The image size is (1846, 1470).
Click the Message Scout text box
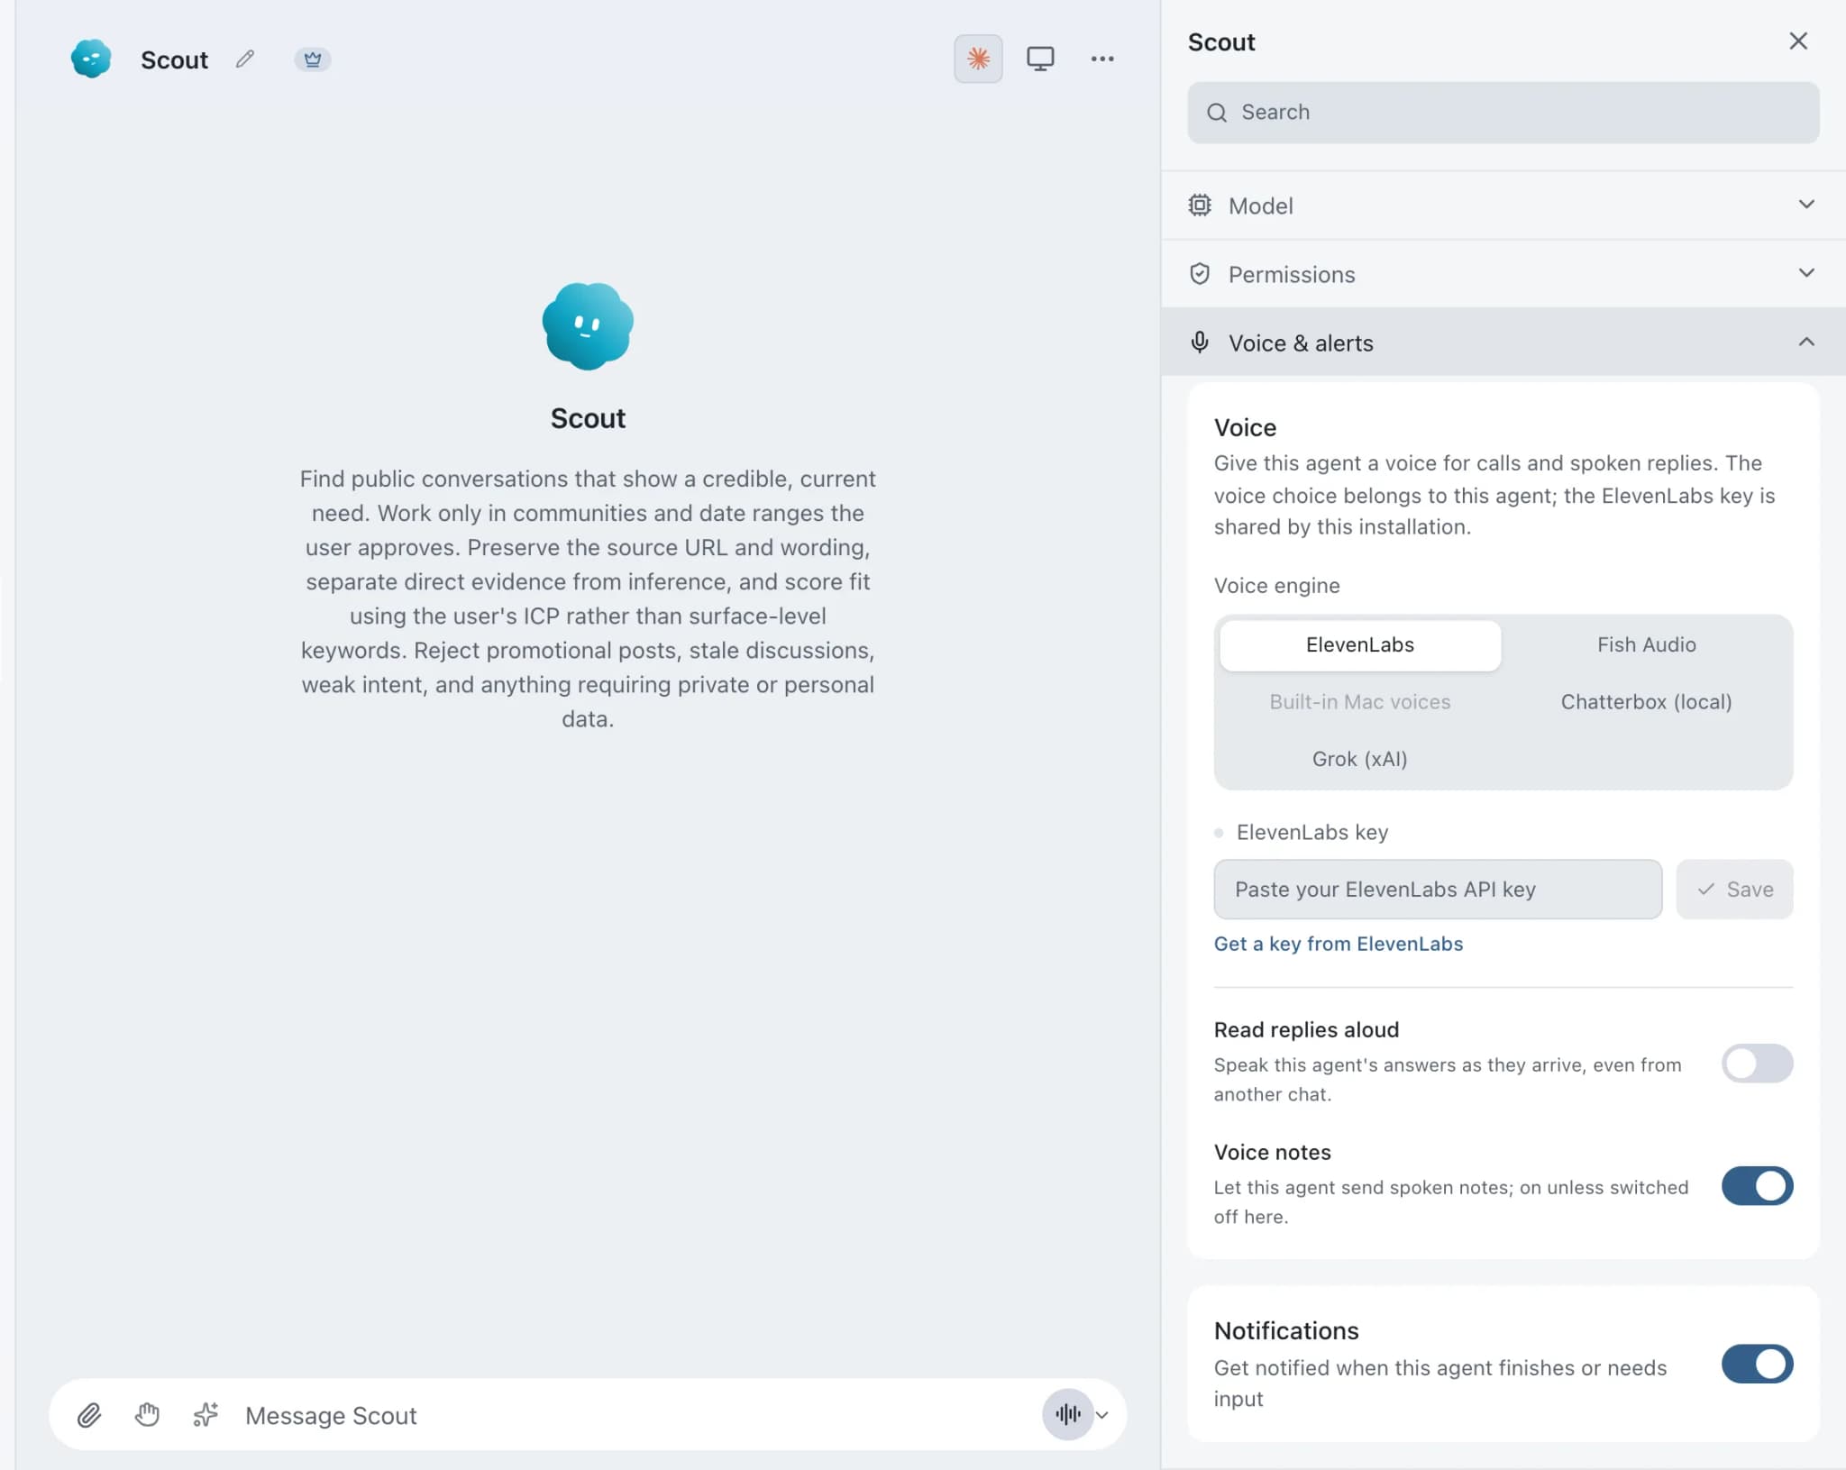(x=635, y=1416)
